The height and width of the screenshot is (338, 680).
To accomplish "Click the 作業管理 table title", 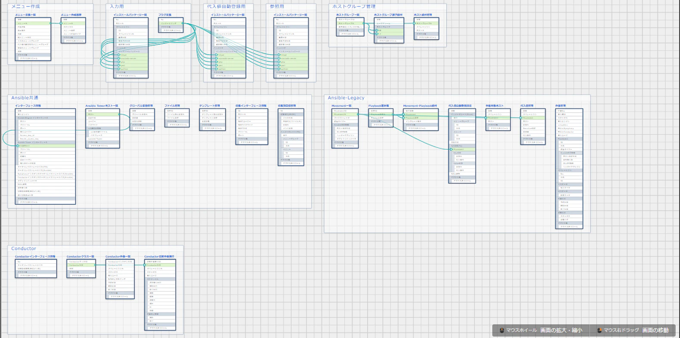I will (x=561, y=106).
